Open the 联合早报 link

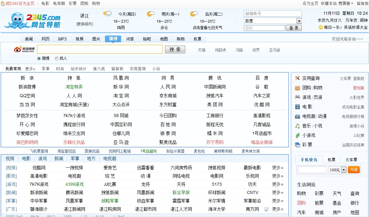(x=181, y=192)
